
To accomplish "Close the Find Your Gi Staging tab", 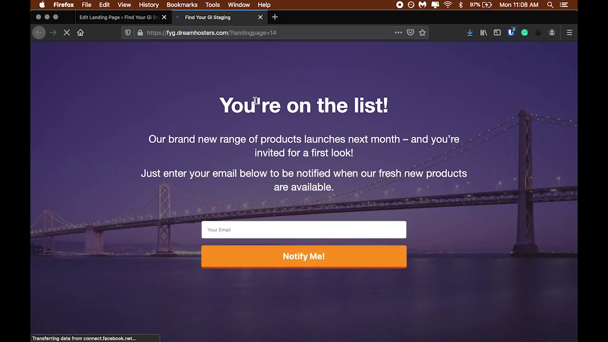I will click(260, 17).
